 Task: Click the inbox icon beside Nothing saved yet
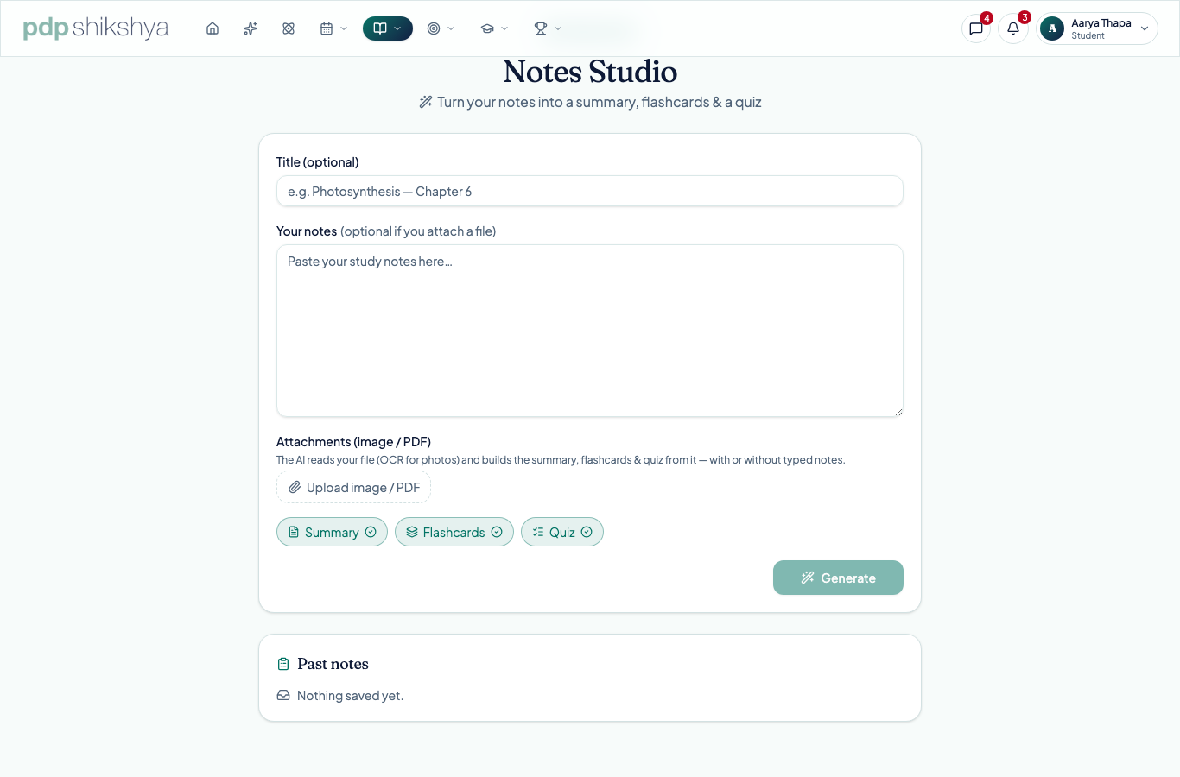[283, 695]
